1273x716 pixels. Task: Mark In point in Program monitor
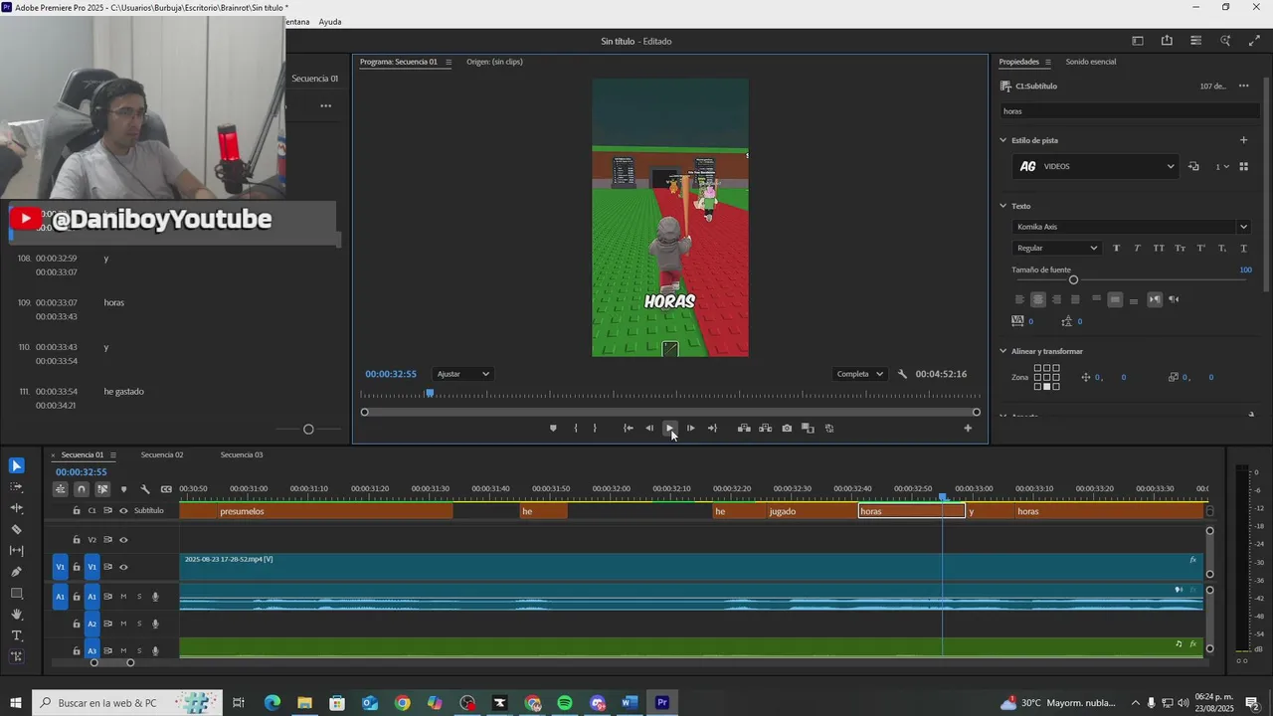[575, 429]
